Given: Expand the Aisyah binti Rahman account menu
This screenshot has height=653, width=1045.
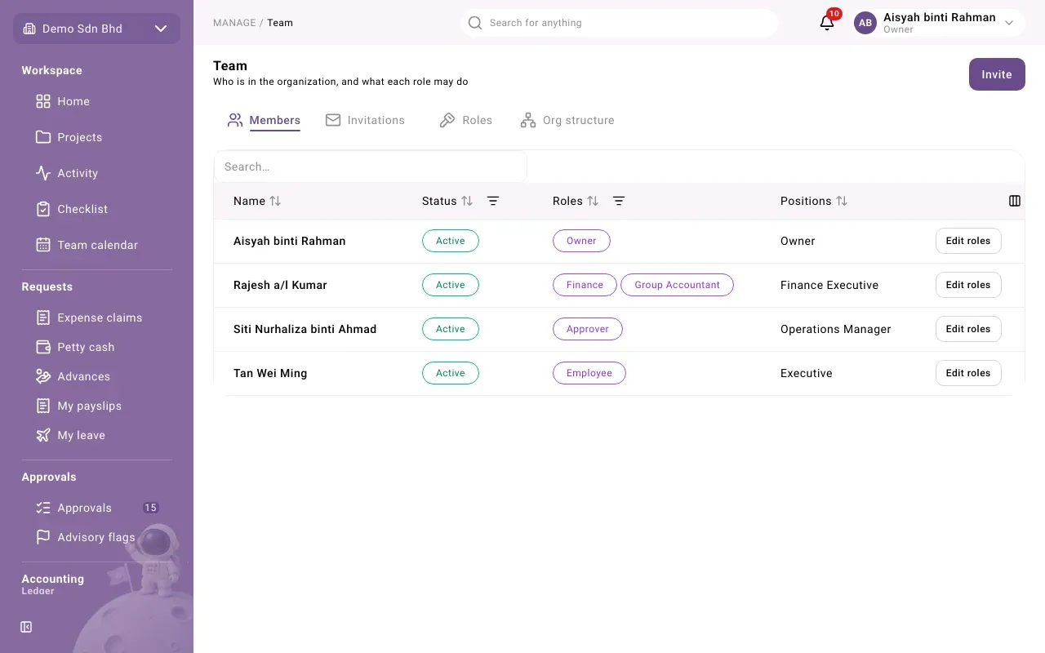Looking at the screenshot, I should [939, 23].
